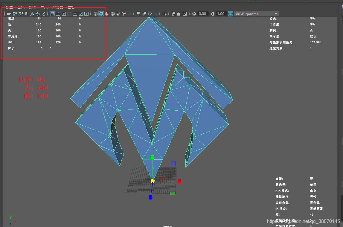343x227 pixels.
Task: Click the camera distance value 157.564
Action: [x=316, y=42]
